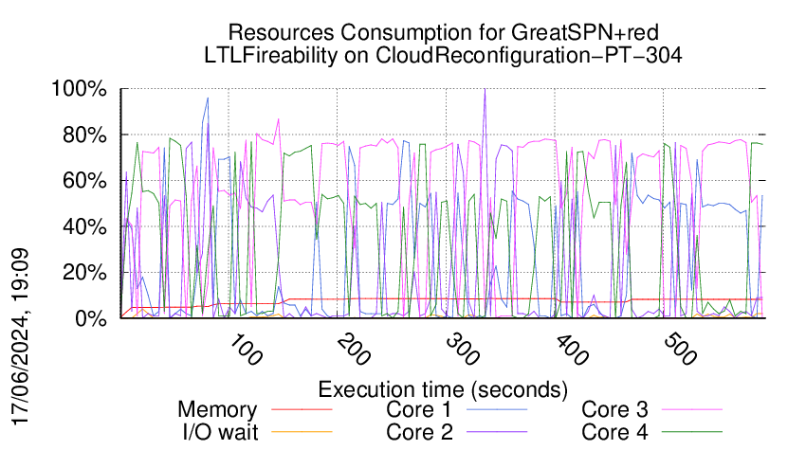
Task: Click the 0% y-axis label
Action: 91,318
